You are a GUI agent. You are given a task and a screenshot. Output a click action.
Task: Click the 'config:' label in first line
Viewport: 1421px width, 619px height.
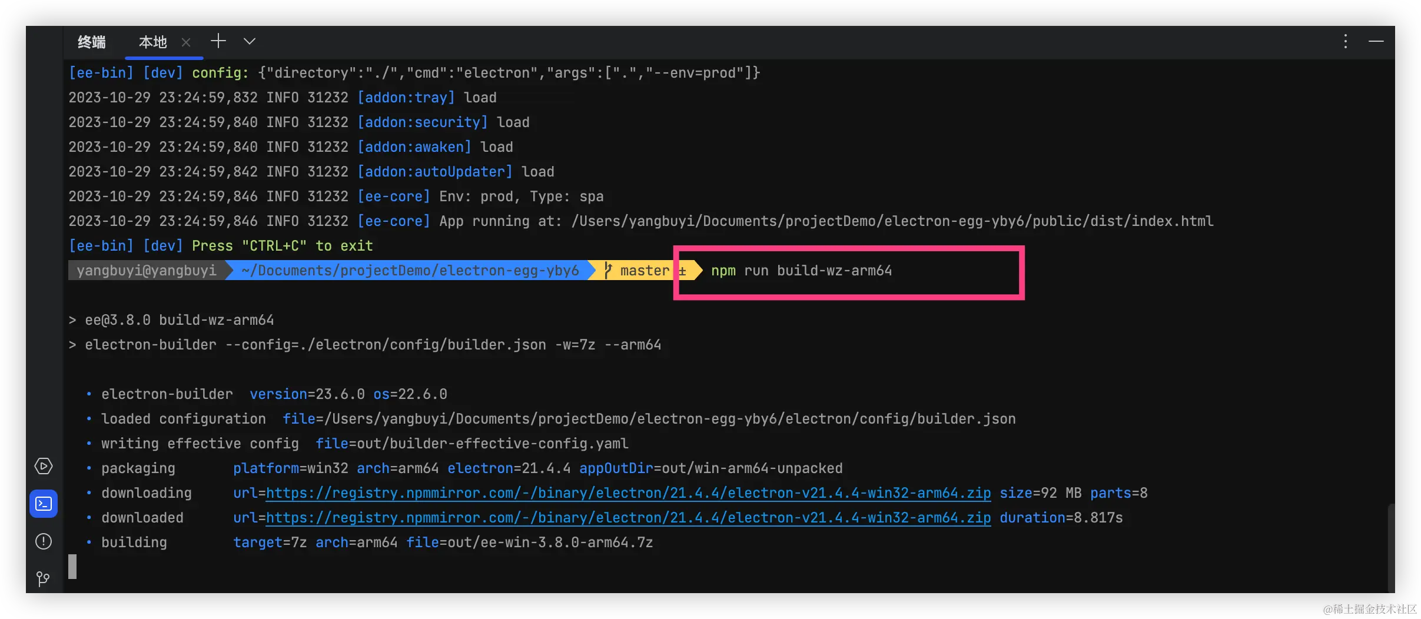coord(221,73)
